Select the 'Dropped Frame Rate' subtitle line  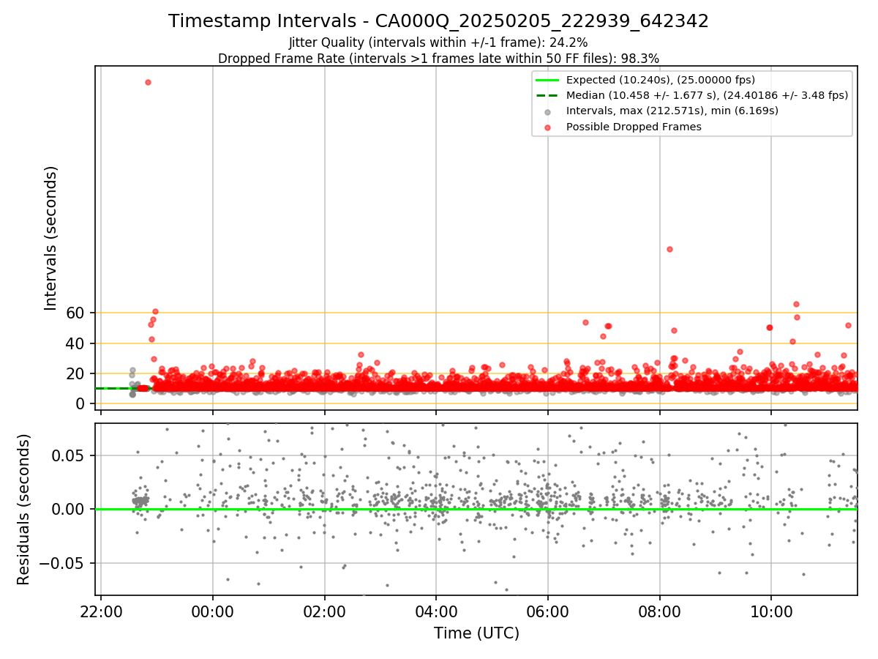[x=438, y=59]
